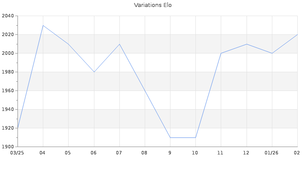Click the 1900 y-axis label
Screen dimensions: 306x174
click(x=8, y=147)
